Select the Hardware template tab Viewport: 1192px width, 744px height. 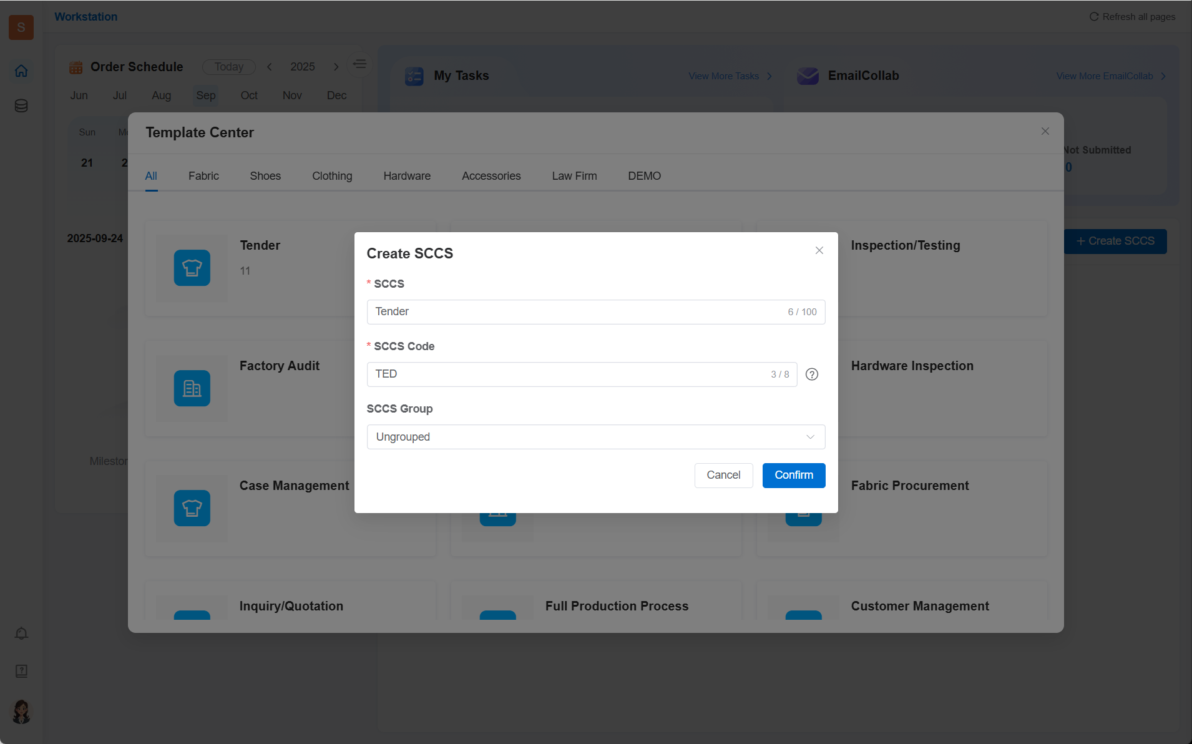(x=406, y=176)
